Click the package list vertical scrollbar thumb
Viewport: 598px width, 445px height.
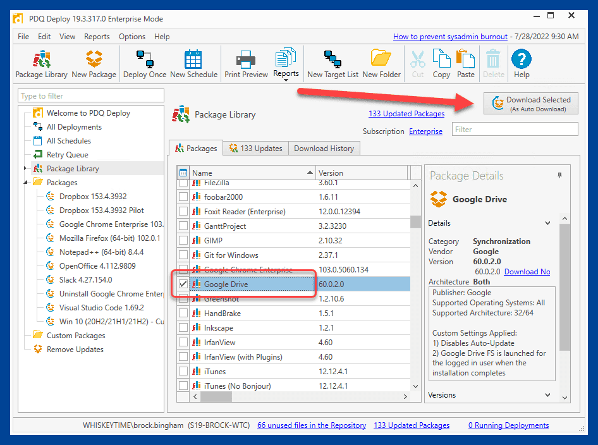tap(416, 221)
